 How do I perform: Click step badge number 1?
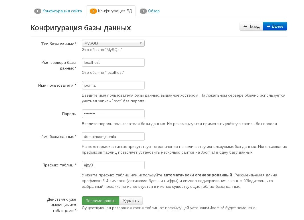click(38, 11)
